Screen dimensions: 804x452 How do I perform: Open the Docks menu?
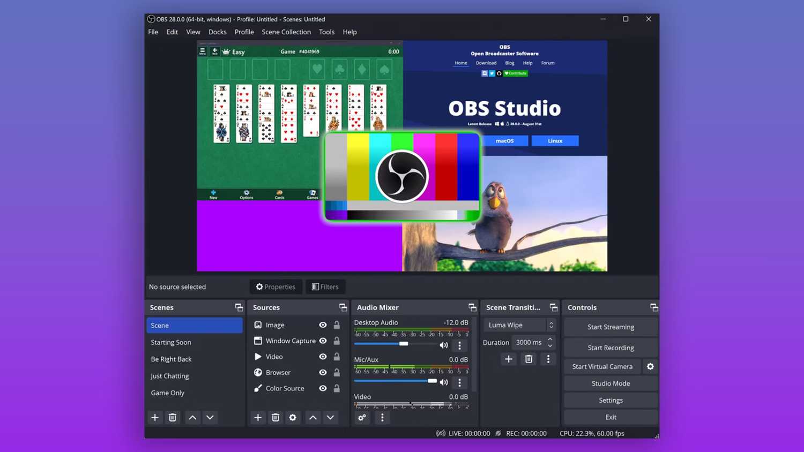[217, 32]
